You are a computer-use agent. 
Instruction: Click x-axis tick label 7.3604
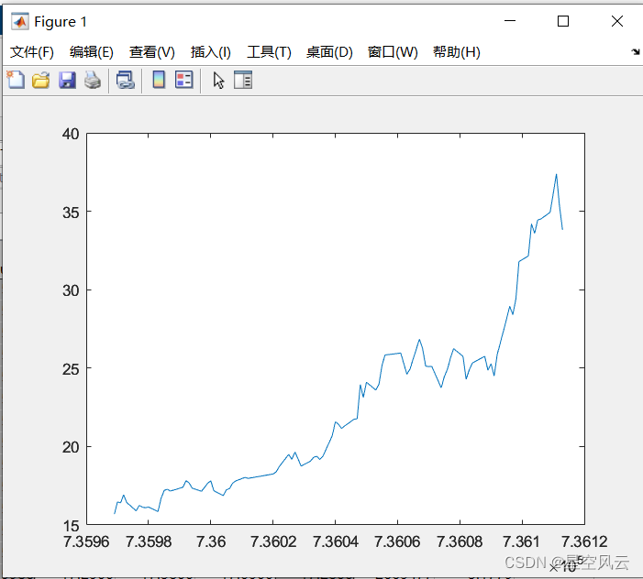336,541
